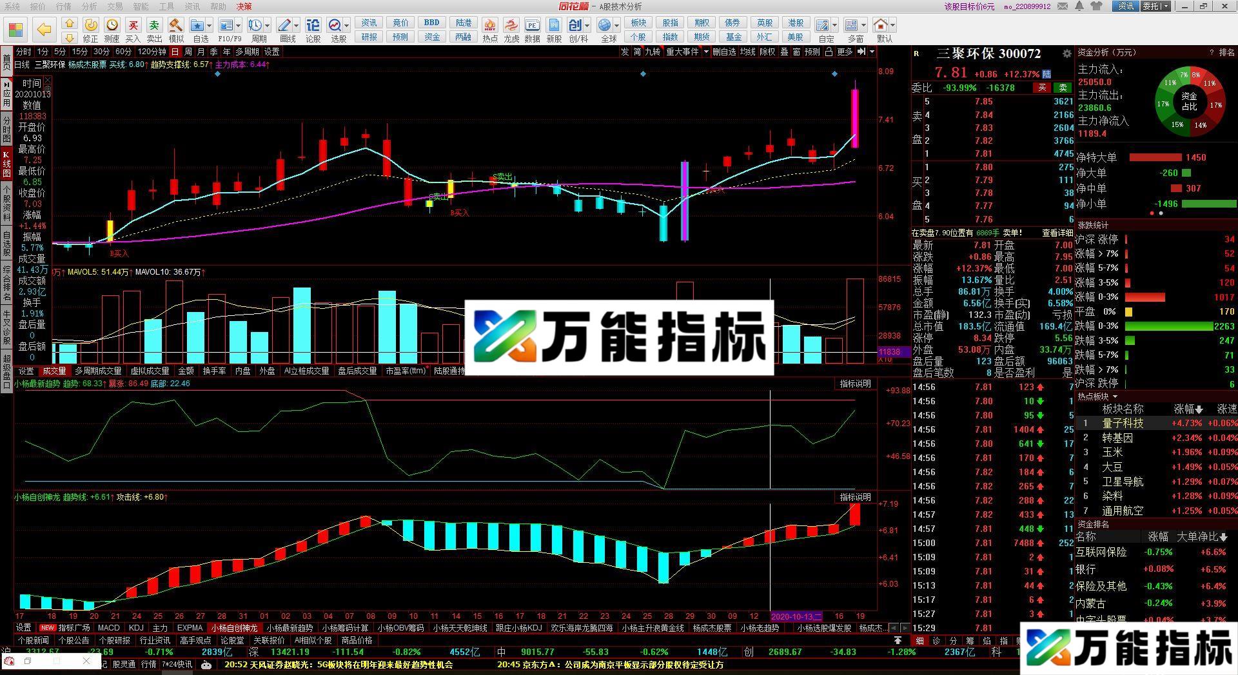
Task: Toggle 均线 moving average display
Action: click(747, 52)
